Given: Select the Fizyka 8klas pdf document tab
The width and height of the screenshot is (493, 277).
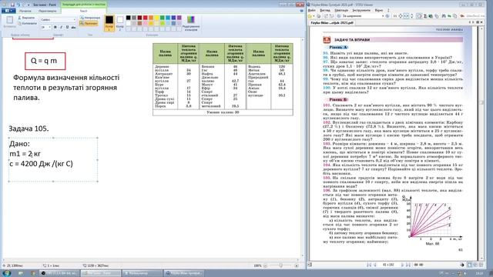Looking at the screenshot, I should 332,23.
